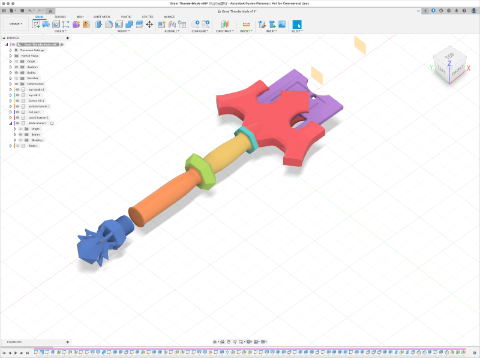Switch to the Surface tab

tap(61, 17)
